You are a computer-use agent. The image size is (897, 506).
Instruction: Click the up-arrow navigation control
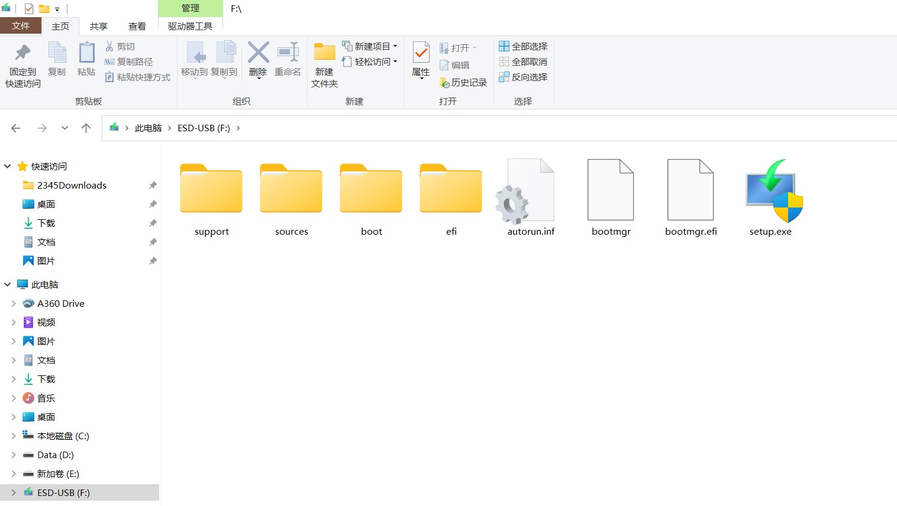coord(86,128)
